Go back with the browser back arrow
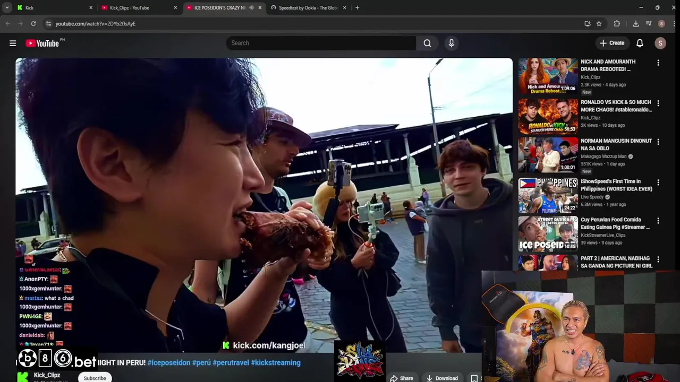This screenshot has height=382, width=680. (x=7, y=23)
